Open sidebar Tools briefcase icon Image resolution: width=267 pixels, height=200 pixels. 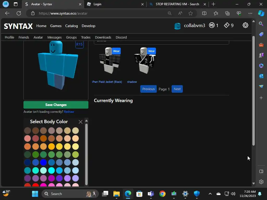coord(261,45)
